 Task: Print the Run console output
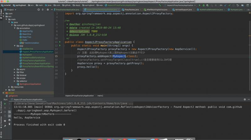(x=9, y=120)
